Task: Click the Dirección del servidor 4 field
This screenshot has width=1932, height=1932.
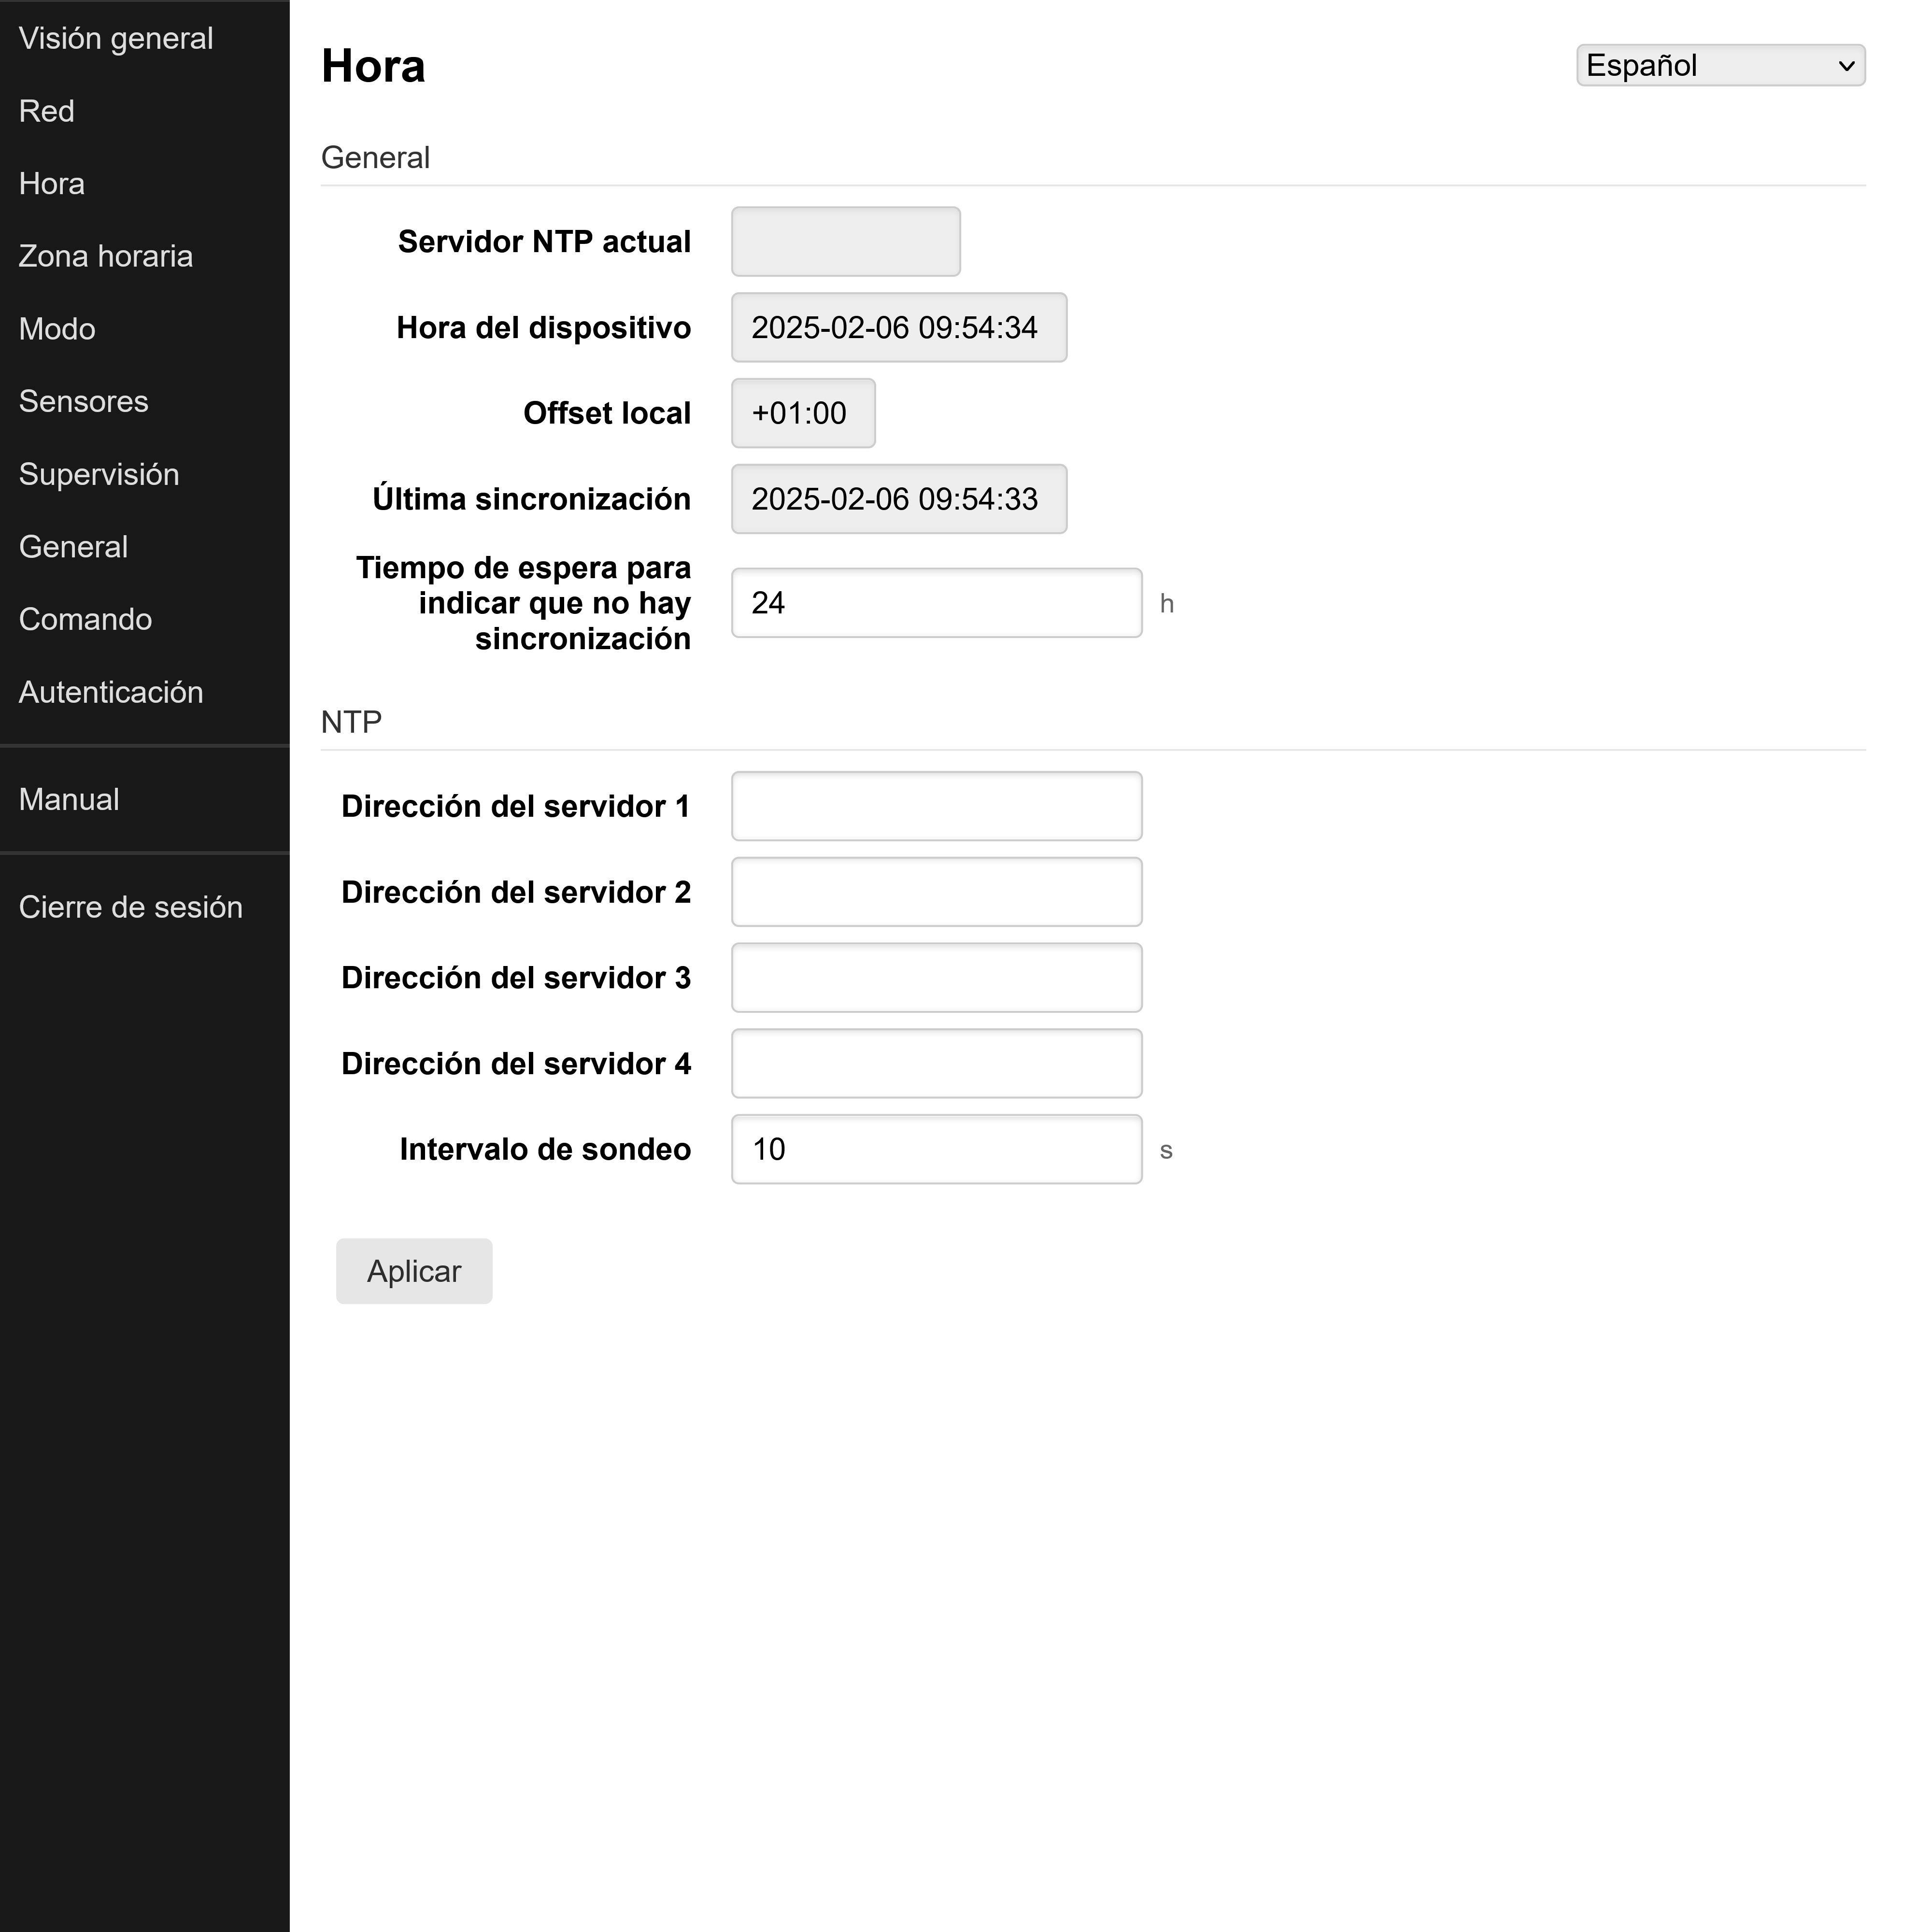Action: tap(935, 1063)
